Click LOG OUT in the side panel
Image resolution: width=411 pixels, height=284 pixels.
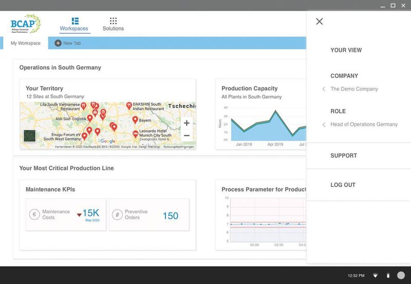coord(343,185)
